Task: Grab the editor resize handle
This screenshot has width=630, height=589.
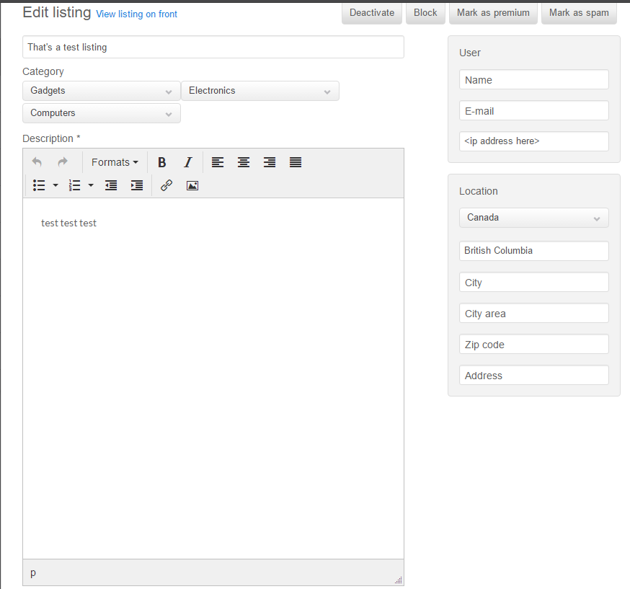Action: point(399,580)
